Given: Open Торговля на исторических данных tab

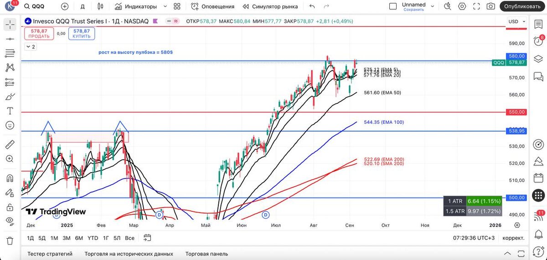Looking at the screenshot, I should (x=129, y=254).
